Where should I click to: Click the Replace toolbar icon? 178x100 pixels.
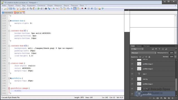49,9
